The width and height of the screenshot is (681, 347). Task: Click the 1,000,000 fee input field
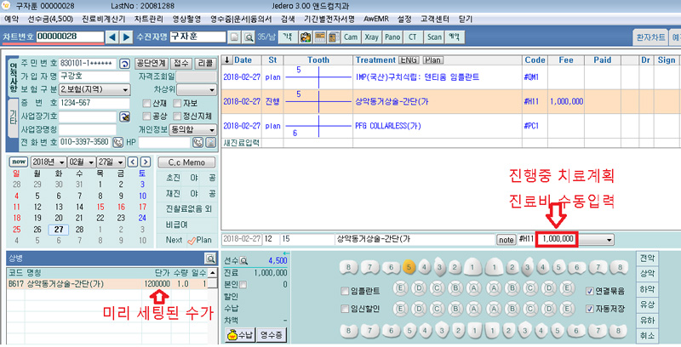click(x=558, y=240)
